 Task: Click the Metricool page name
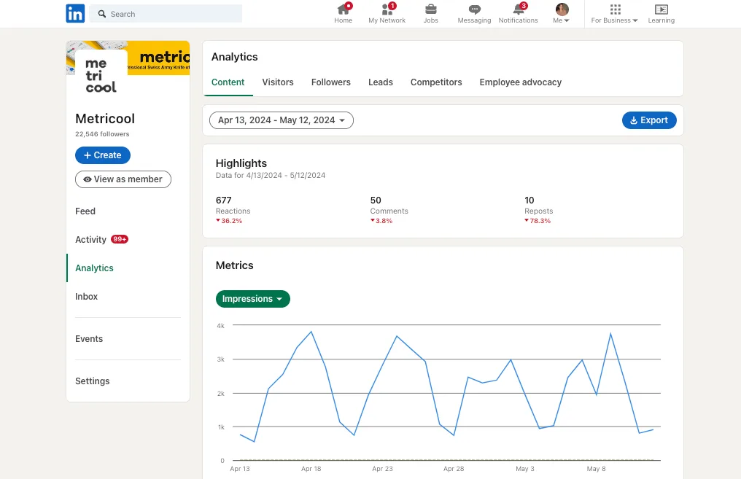(105, 119)
